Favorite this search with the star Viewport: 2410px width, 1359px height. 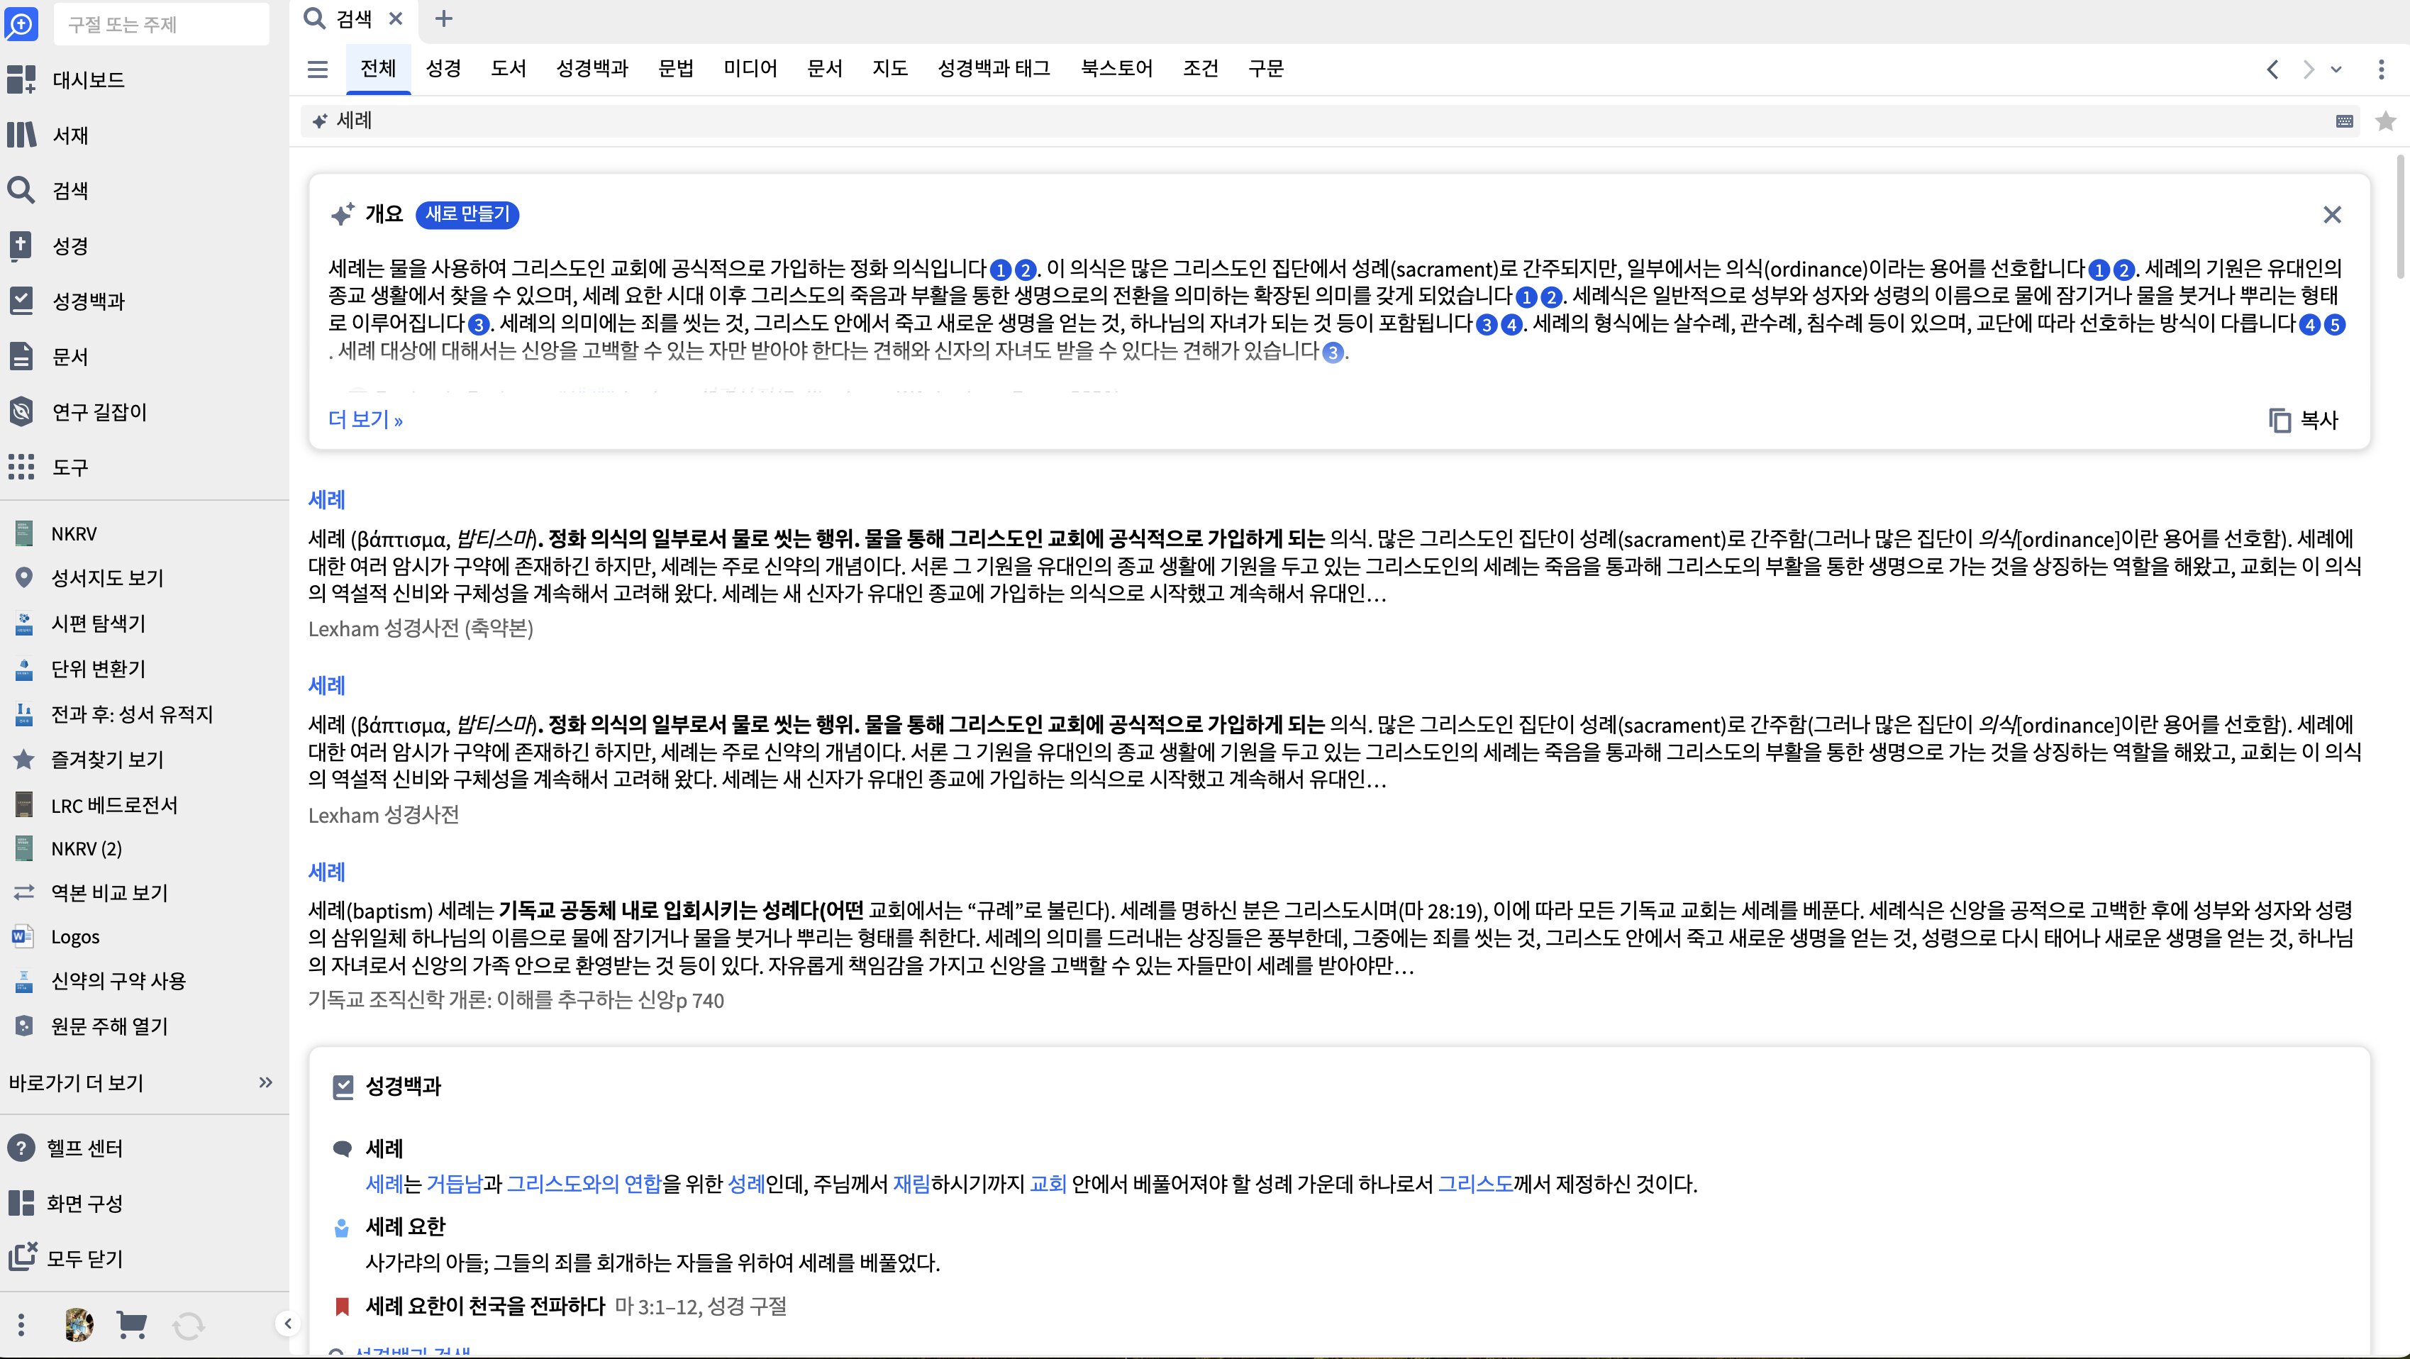click(x=2386, y=121)
